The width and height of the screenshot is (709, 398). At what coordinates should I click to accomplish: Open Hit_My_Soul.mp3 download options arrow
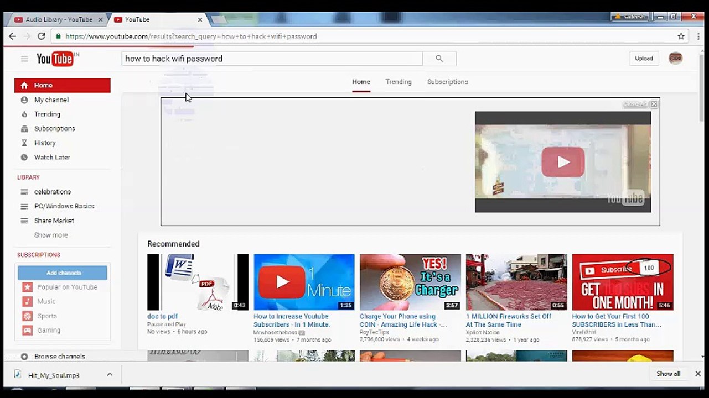(110, 375)
